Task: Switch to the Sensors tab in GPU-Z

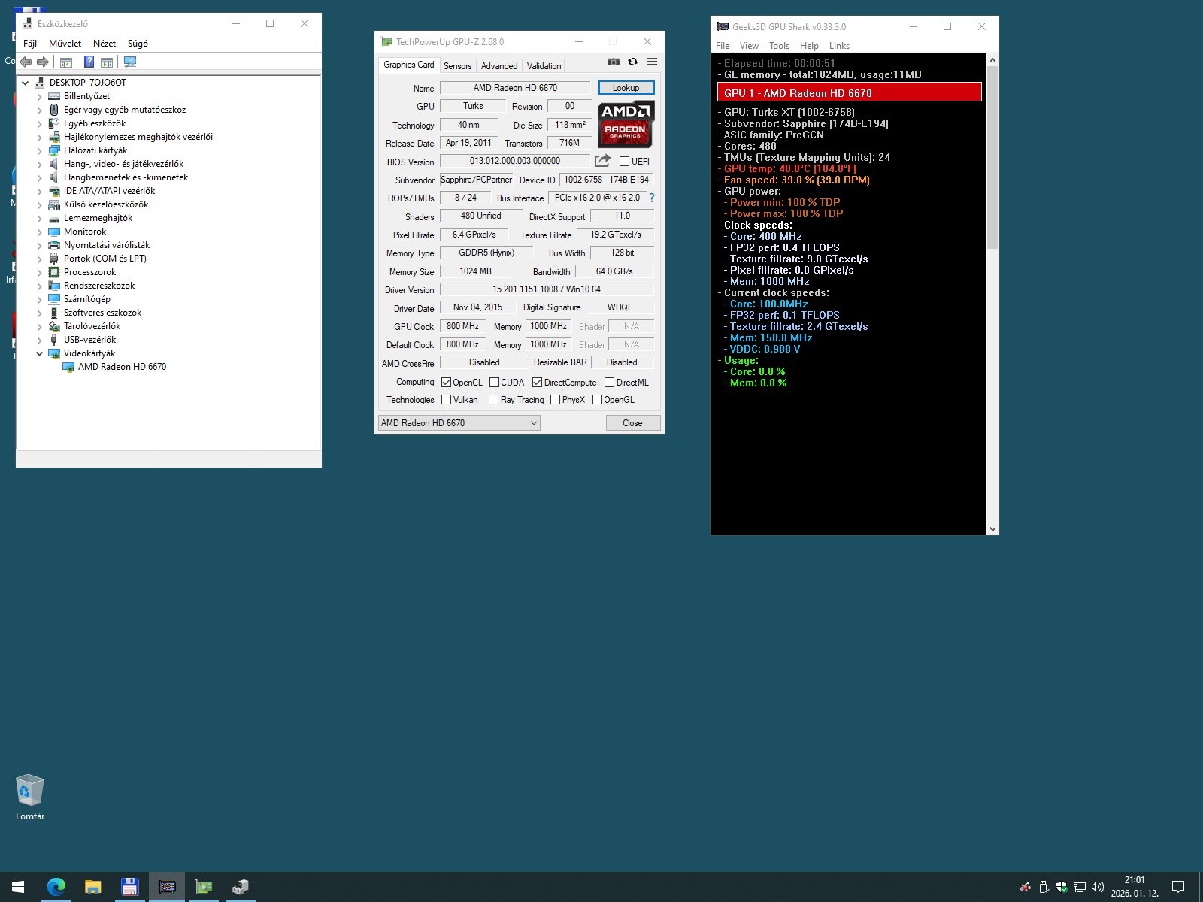Action: (458, 66)
